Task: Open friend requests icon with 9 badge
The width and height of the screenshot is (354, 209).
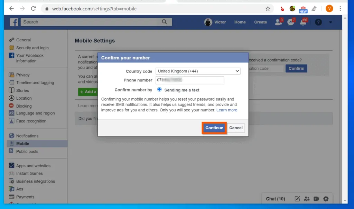Action: point(279,22)
